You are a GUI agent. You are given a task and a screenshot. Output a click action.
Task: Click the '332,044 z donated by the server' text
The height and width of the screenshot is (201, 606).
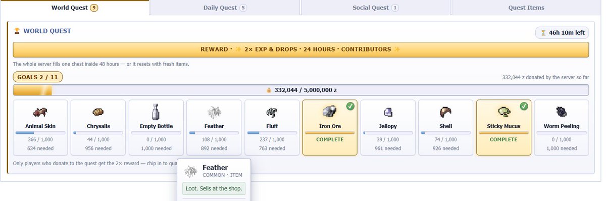(545, 78)
